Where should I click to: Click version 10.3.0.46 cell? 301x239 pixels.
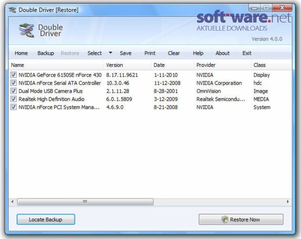(118, 83)
